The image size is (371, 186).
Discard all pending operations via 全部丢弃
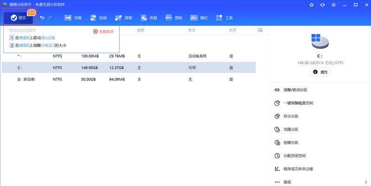coord(104,32)
